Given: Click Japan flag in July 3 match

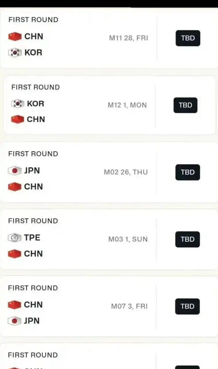Looking at the screenshot, I should (15, 321).
